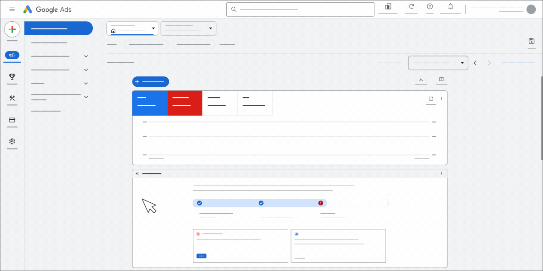
Task: Click the sparkle icon on the lower card header
Action: coord(137,173)
